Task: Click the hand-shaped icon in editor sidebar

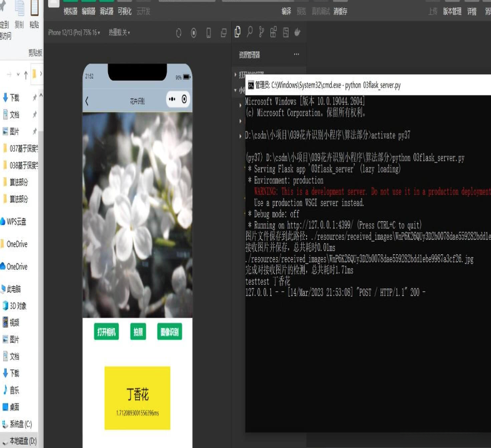Action: pos(297,32)
